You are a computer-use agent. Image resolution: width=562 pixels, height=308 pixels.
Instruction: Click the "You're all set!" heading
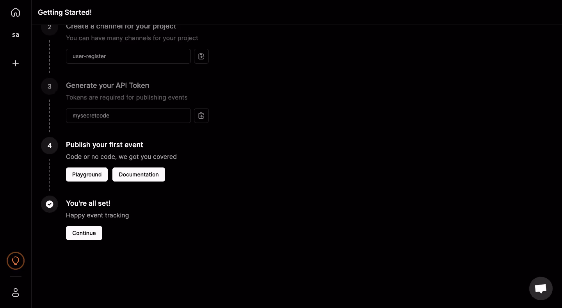88,203
